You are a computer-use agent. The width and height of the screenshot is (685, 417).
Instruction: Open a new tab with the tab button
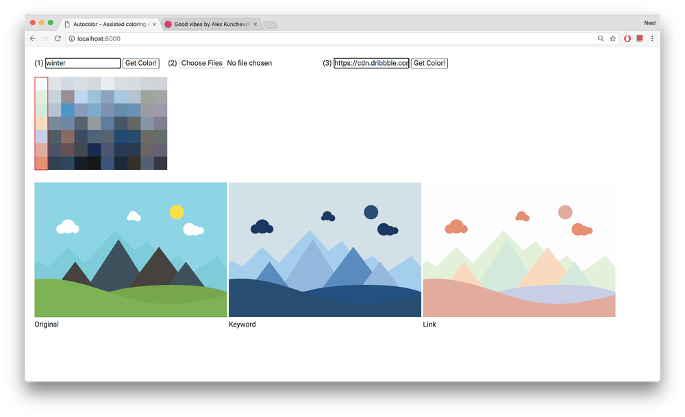(270, 25)
